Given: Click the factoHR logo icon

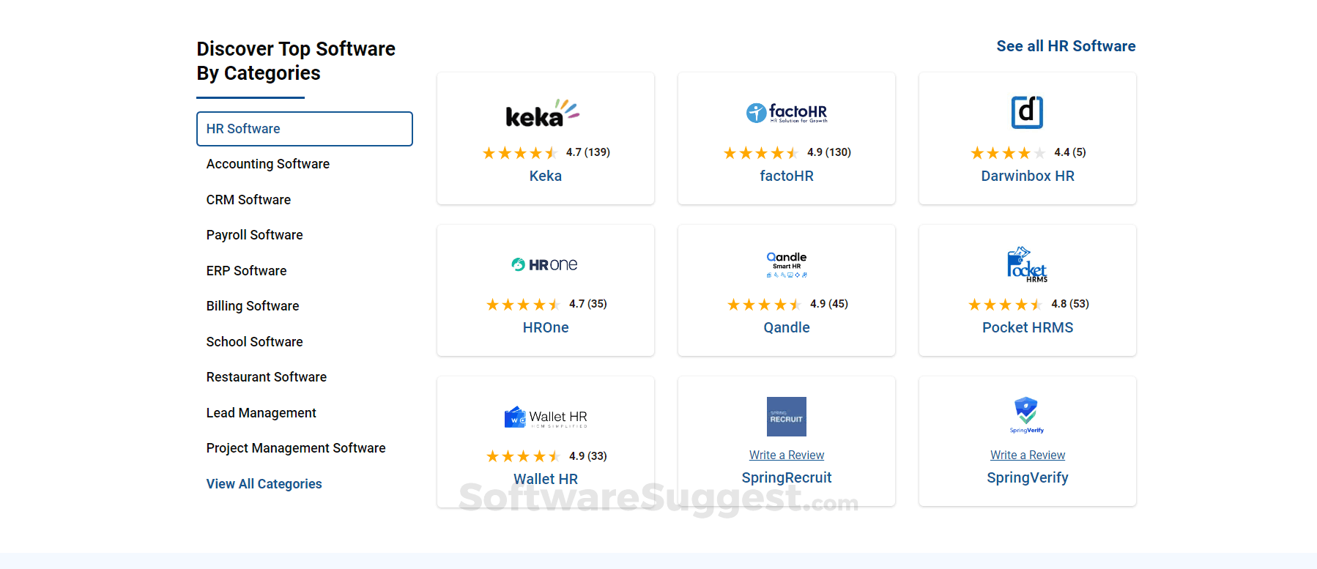Looking at the screenshot, I should pos(787,113).
